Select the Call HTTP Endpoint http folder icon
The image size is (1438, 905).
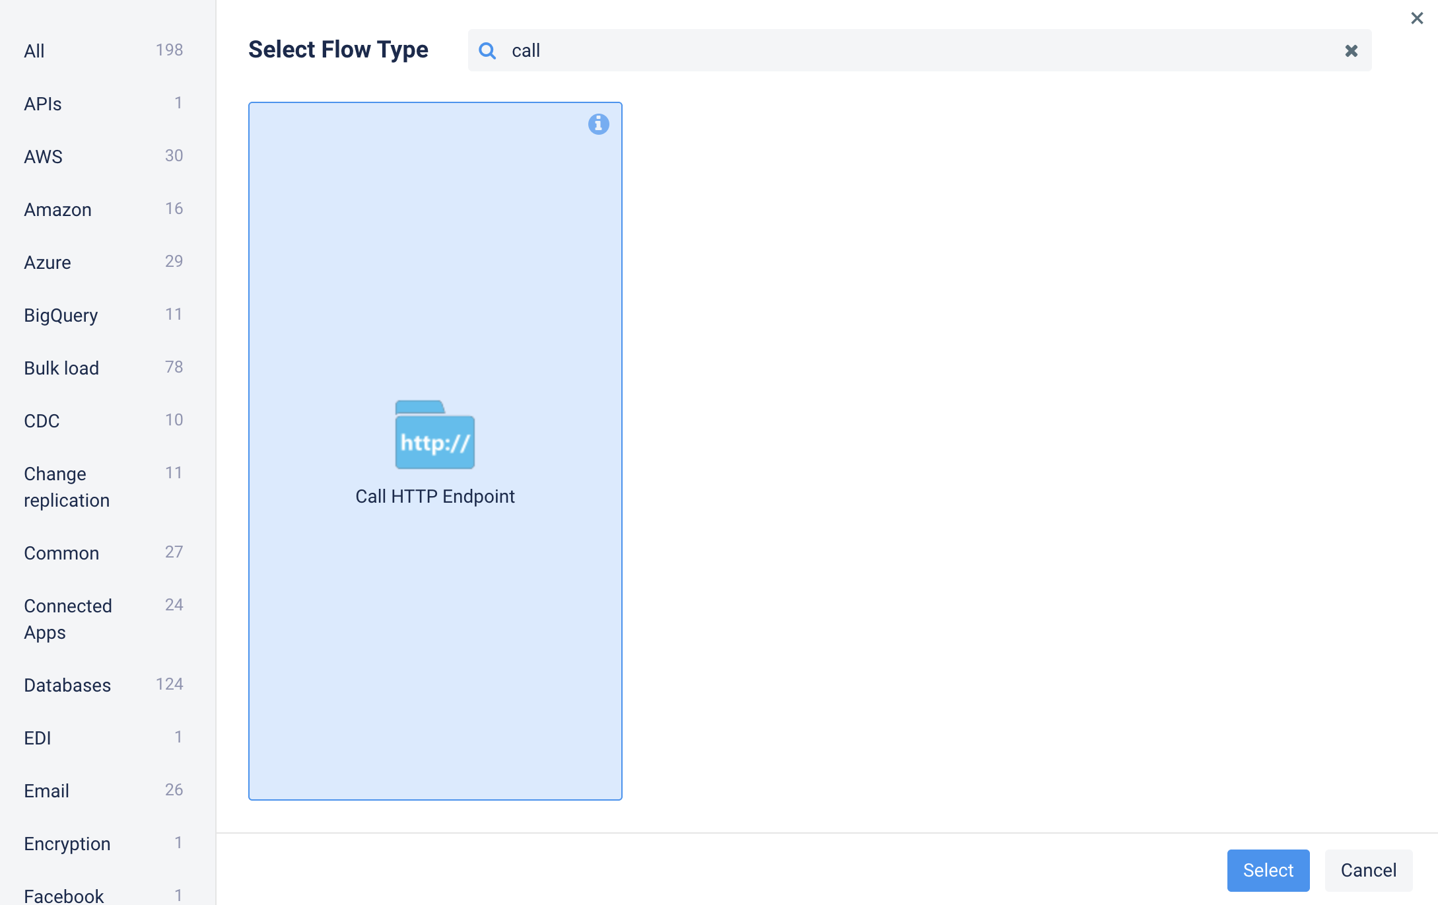click(x=434, y=435)
